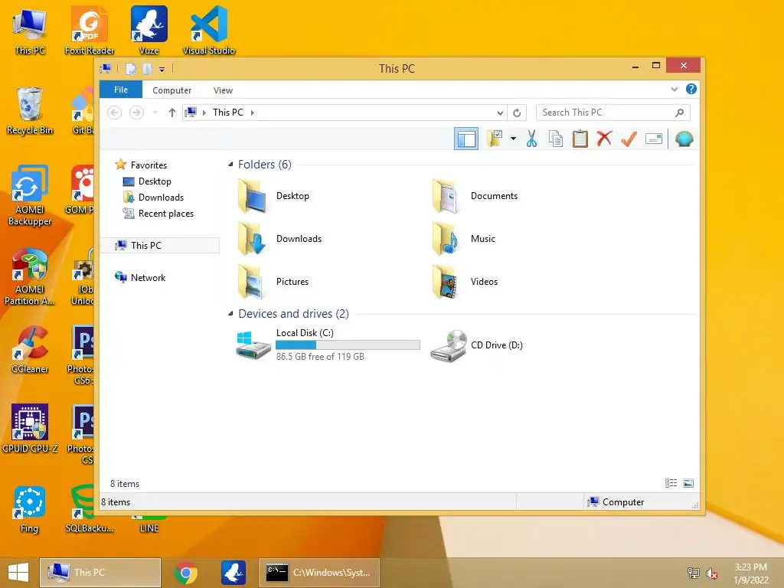The width and height of the screenshot is (784, 588).
Task: Select Downloads under Favorites
Action: click(x=153, y=197)
